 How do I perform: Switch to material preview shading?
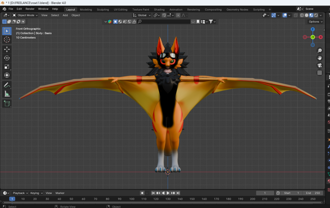[x=311, y=15]
